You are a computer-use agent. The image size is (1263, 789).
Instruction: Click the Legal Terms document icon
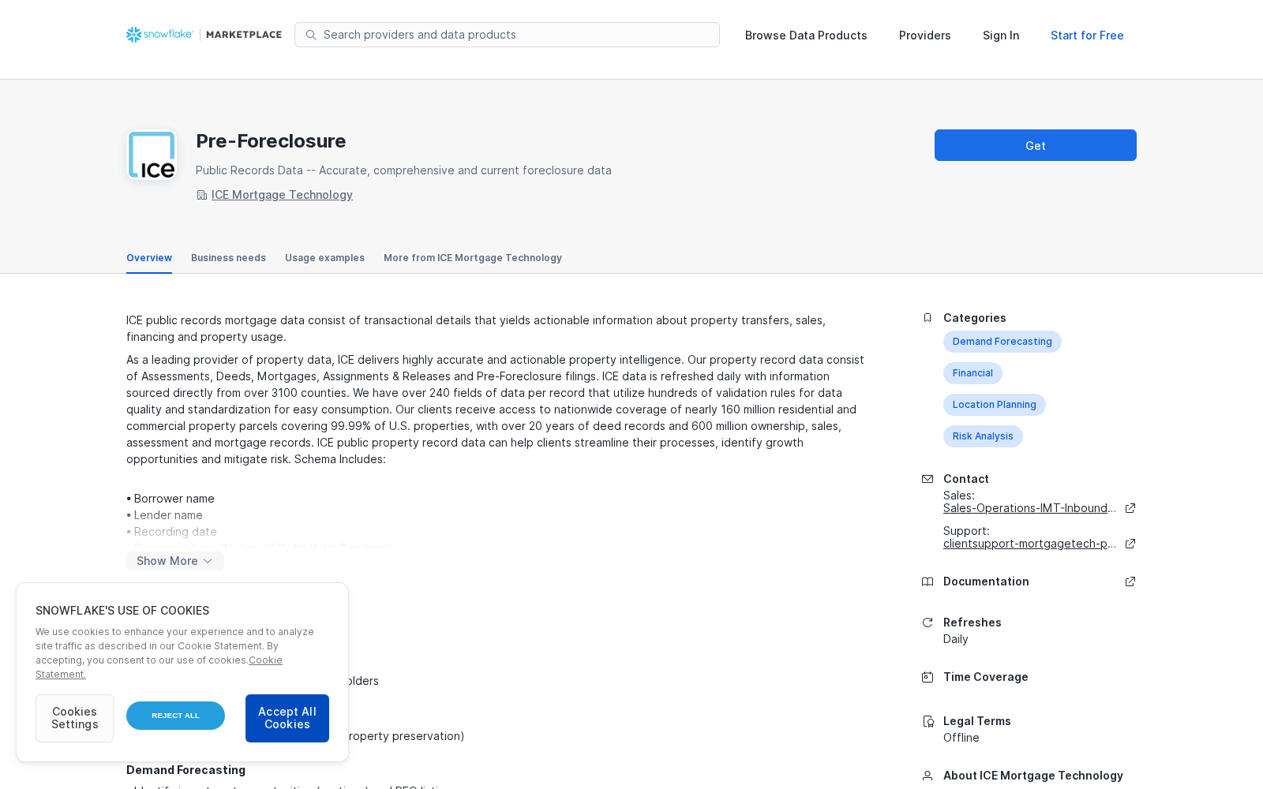[x=928, y=721]
